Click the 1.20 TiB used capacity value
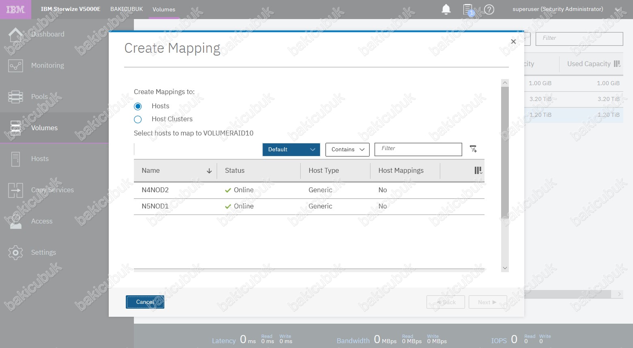The width and height of the screenshot is (633, 348). point(609,115)
